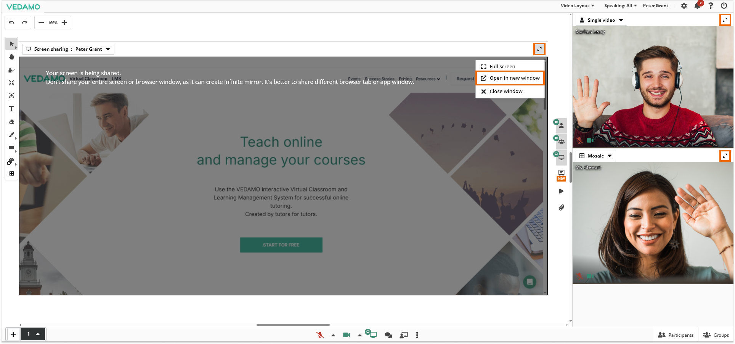
Task: Toggle Markus Leary's muted microphone icon
Action: point(580,140)
